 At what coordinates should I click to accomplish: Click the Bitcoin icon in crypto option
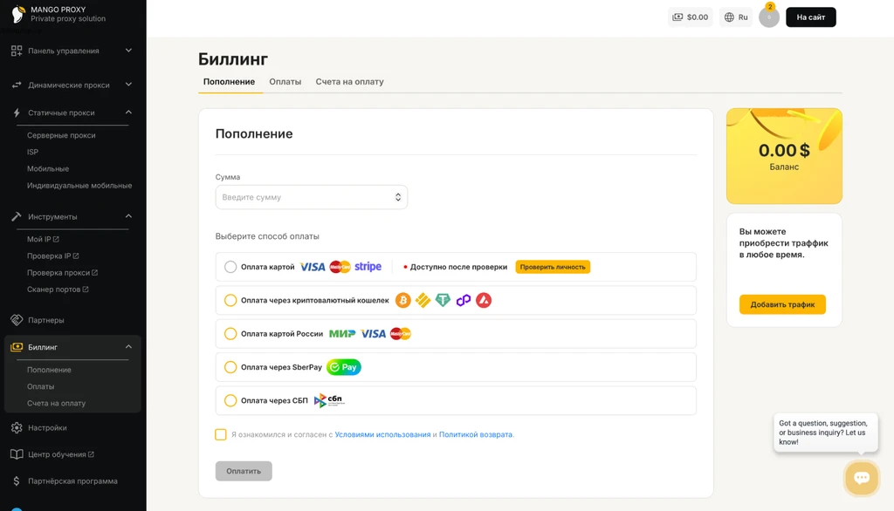(403, 300)
